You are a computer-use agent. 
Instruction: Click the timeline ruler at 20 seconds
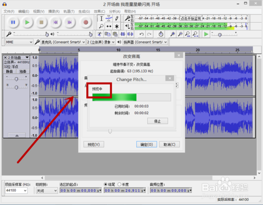[x=198, y=50]
